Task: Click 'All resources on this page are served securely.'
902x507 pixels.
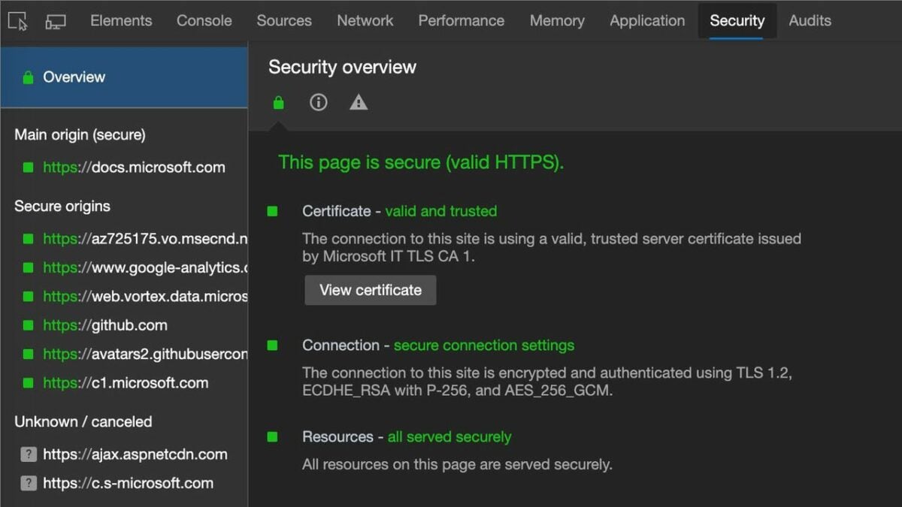Action: tap(457, 465)
